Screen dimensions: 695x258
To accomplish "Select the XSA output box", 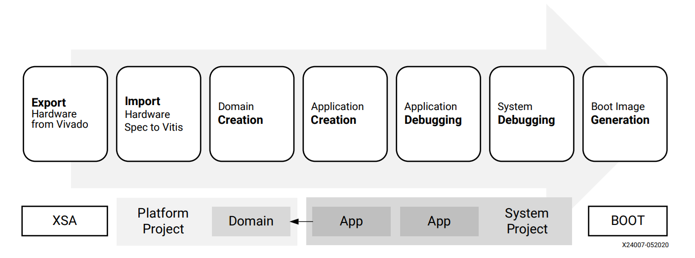I will pyautogui.click(x=65, y=221).
